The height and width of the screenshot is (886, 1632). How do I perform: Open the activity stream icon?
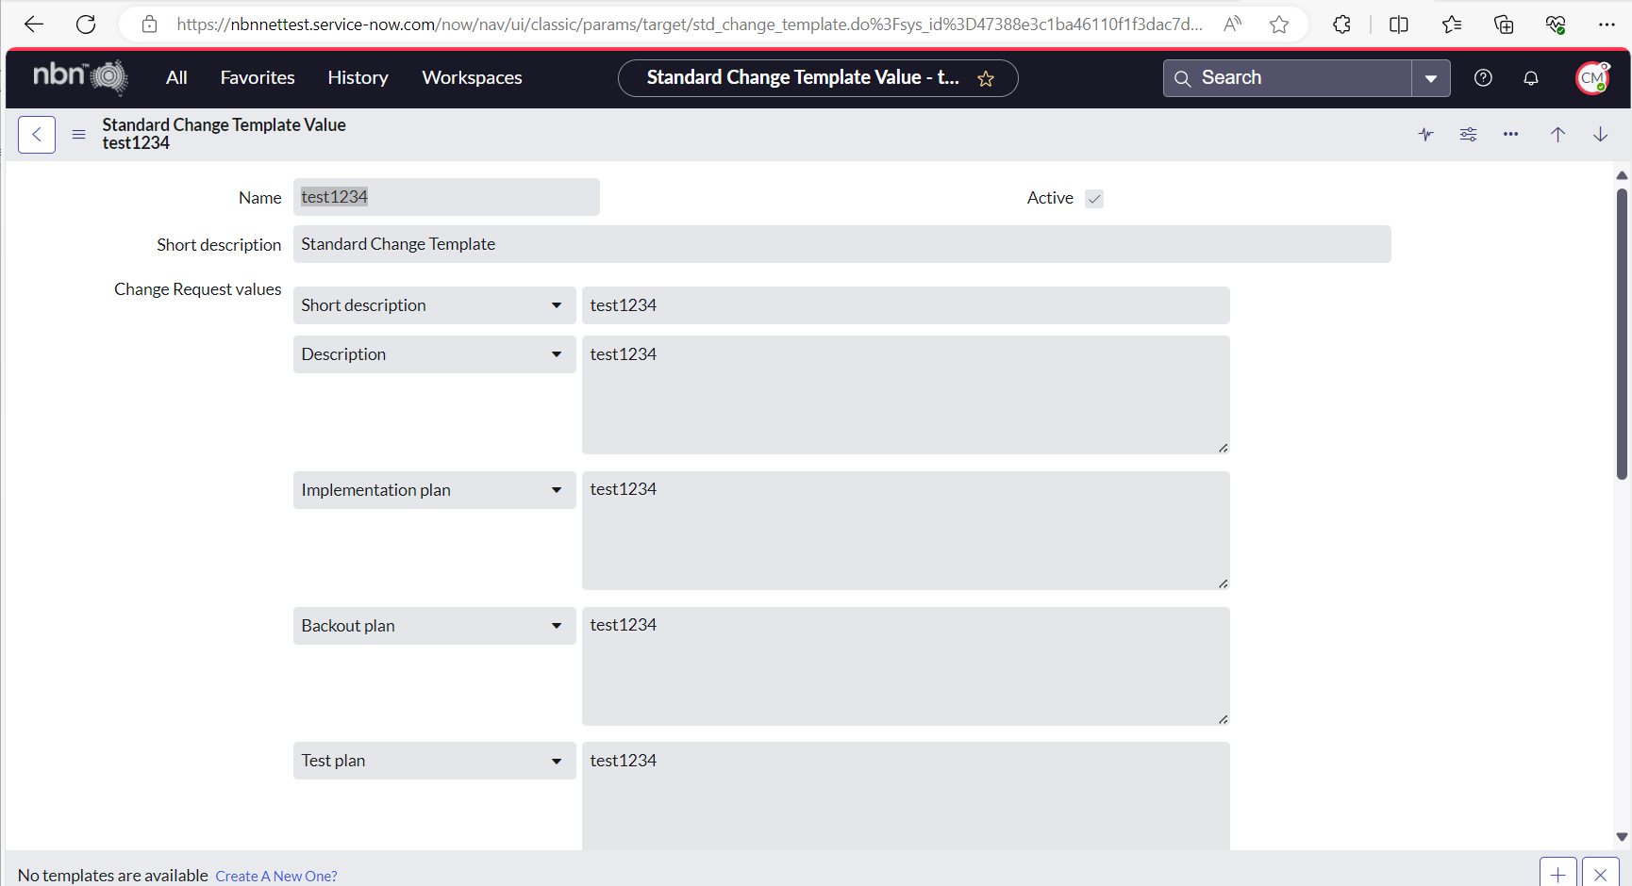pyautogui.click(x=1425, y=134)
